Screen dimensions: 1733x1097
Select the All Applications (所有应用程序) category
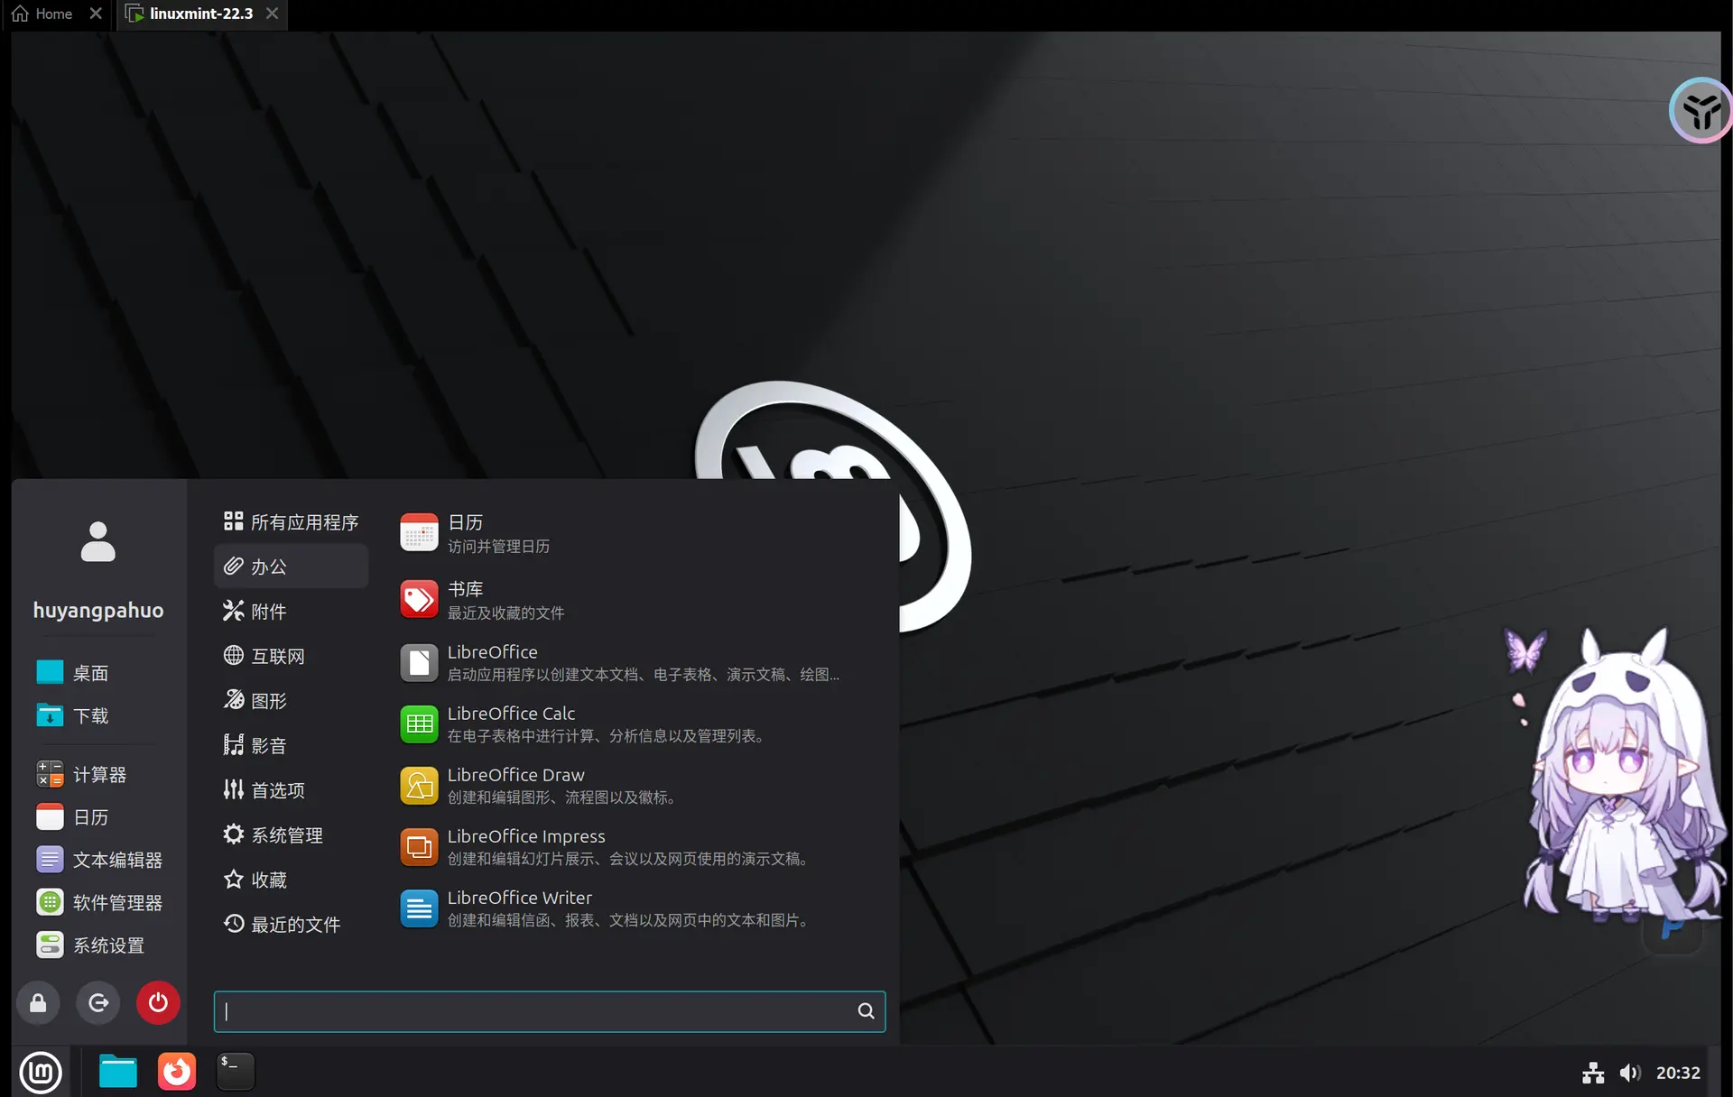pos(291,522)
